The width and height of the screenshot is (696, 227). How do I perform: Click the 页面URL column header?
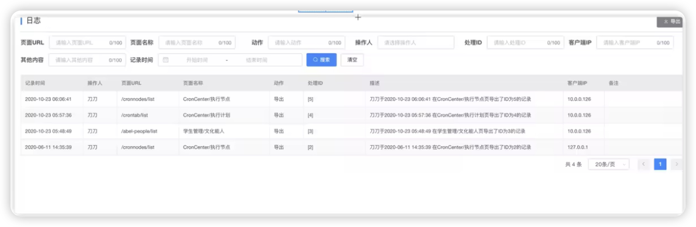coord(131,83)
